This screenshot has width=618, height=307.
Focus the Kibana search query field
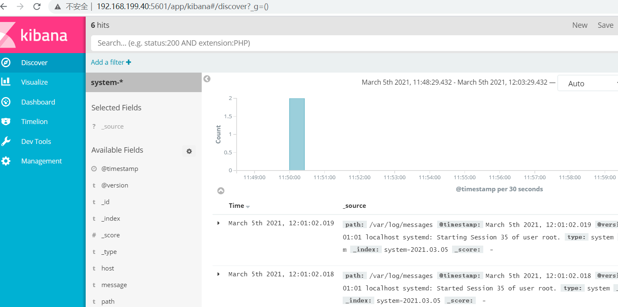tap(354, 43)
